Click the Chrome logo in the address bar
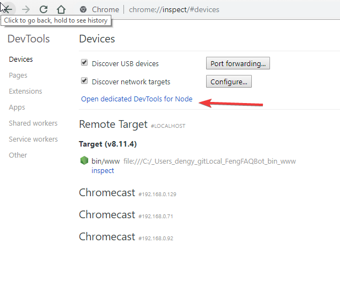Image resolution: width=340 pixels, height=286 pixels. coord(83,9)
